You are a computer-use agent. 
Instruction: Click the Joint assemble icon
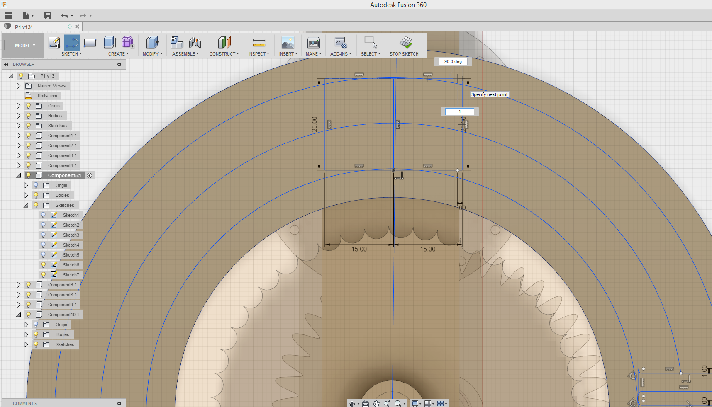[195, 43]
